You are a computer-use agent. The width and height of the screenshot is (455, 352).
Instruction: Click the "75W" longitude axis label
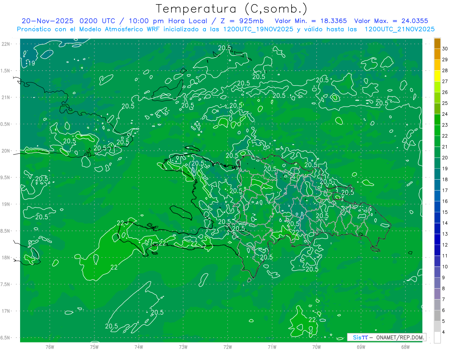pos(94,346)
